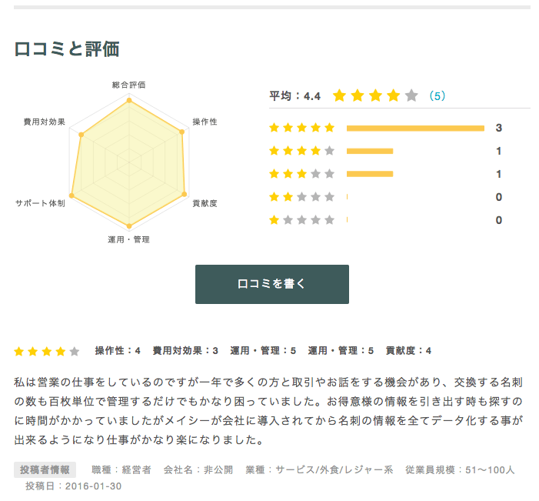Click the 運用・管理 axis label under the radar chart

(x=128, y=240)
